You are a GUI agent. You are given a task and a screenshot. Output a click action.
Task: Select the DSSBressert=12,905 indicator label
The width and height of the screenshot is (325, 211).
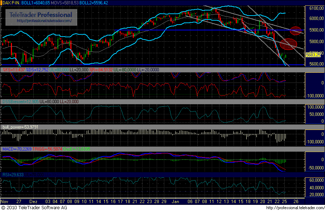coord(21,102)
